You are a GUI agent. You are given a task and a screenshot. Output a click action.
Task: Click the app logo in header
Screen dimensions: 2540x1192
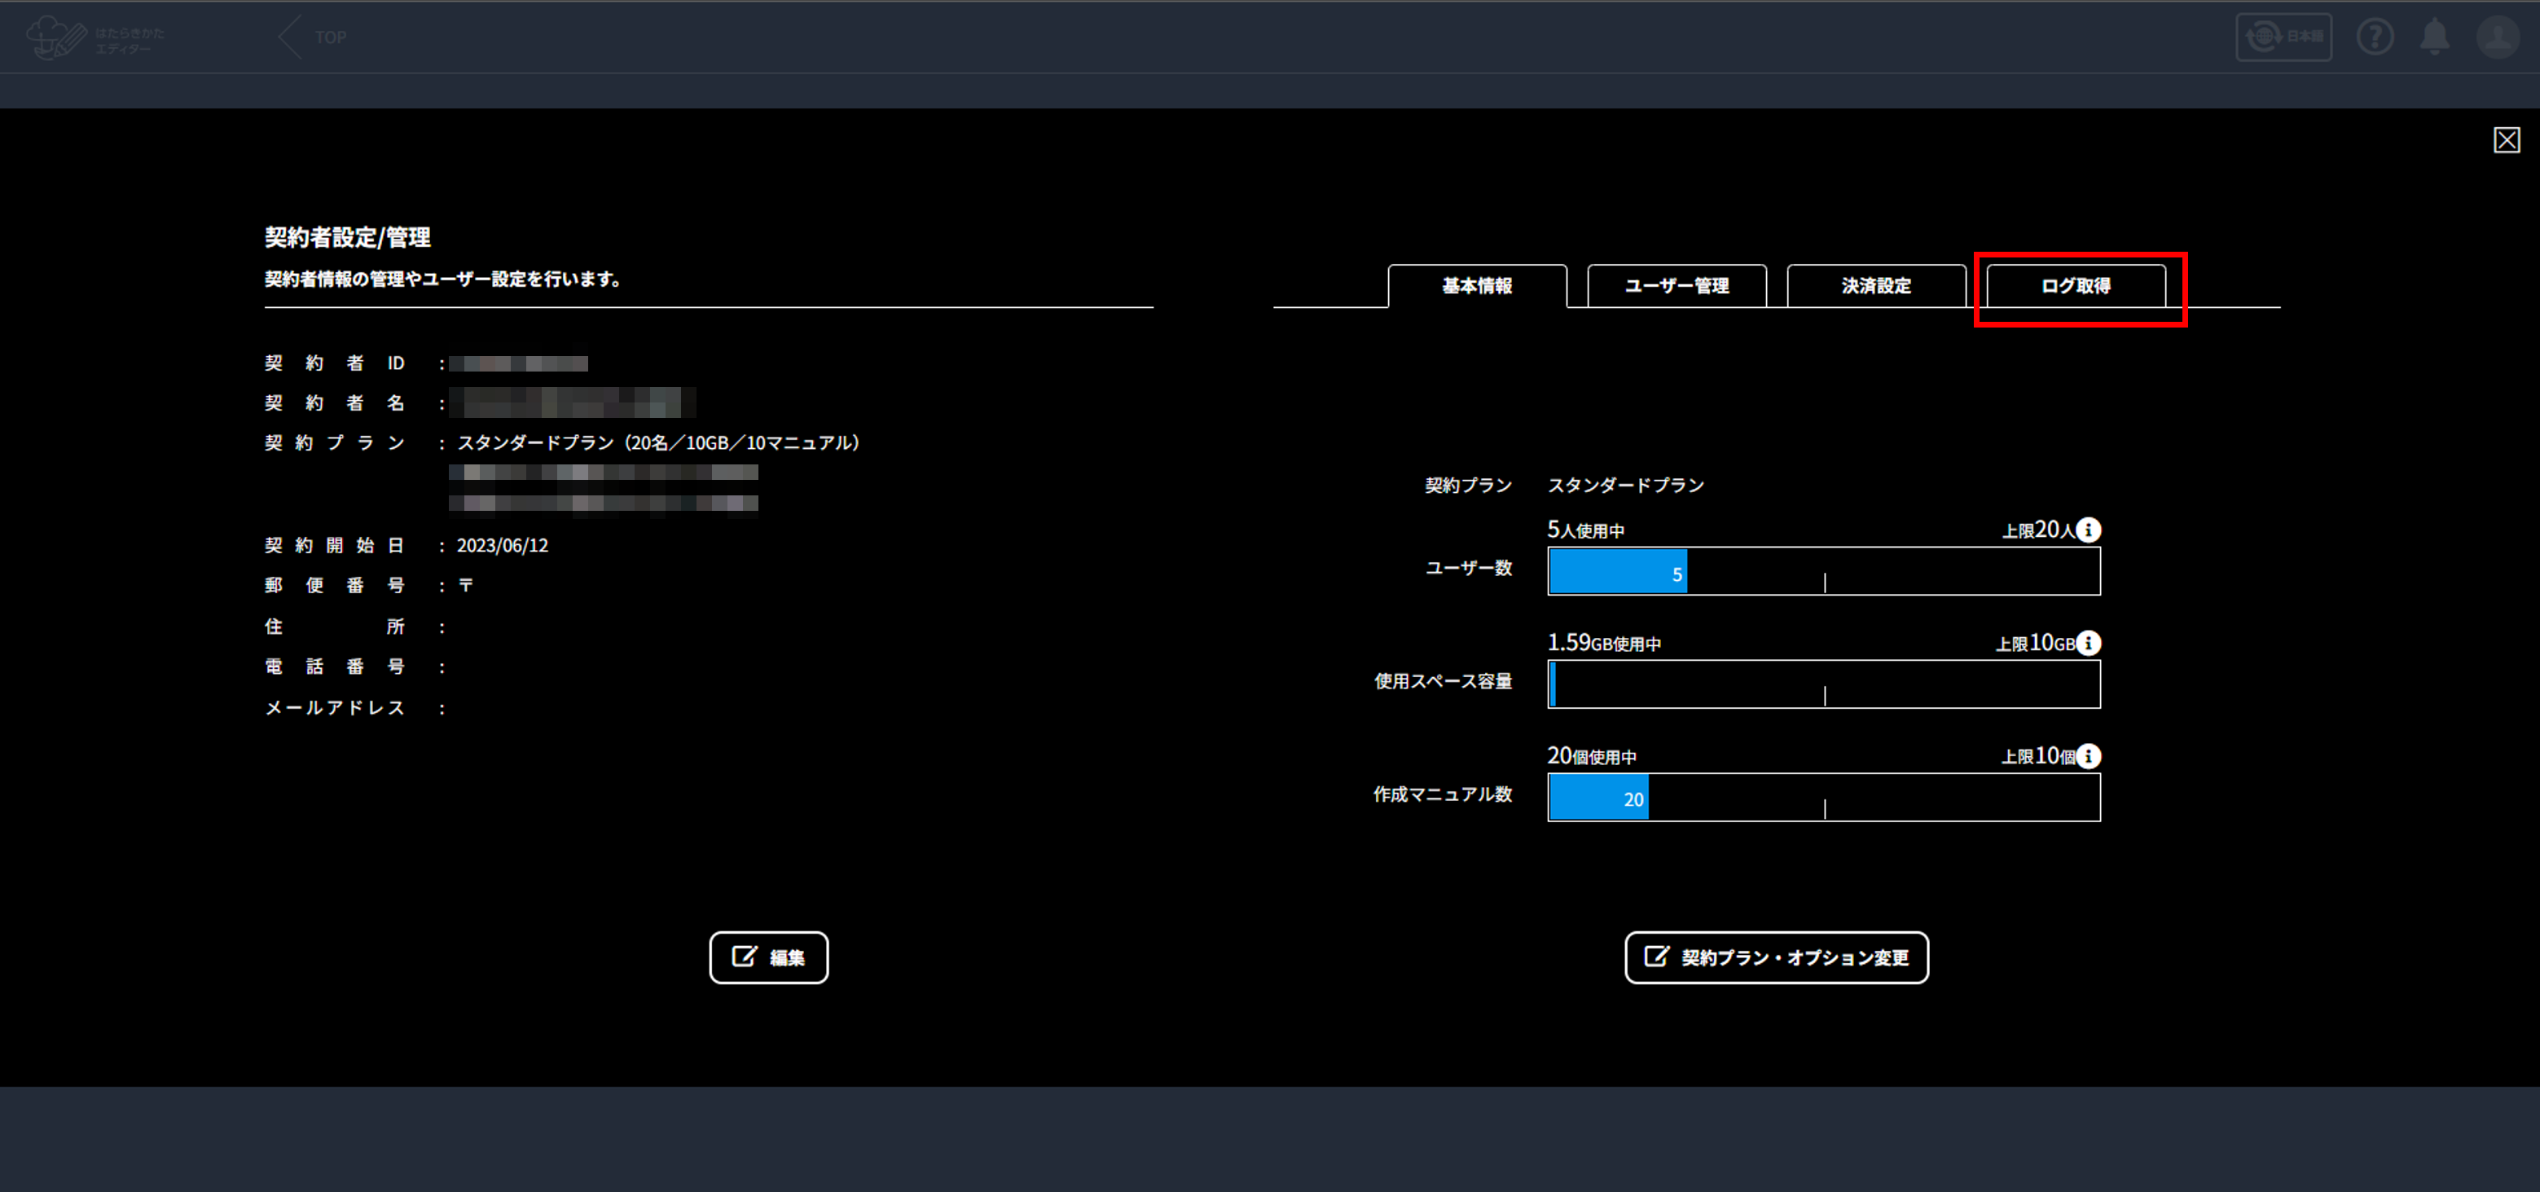tap(94, 37)
